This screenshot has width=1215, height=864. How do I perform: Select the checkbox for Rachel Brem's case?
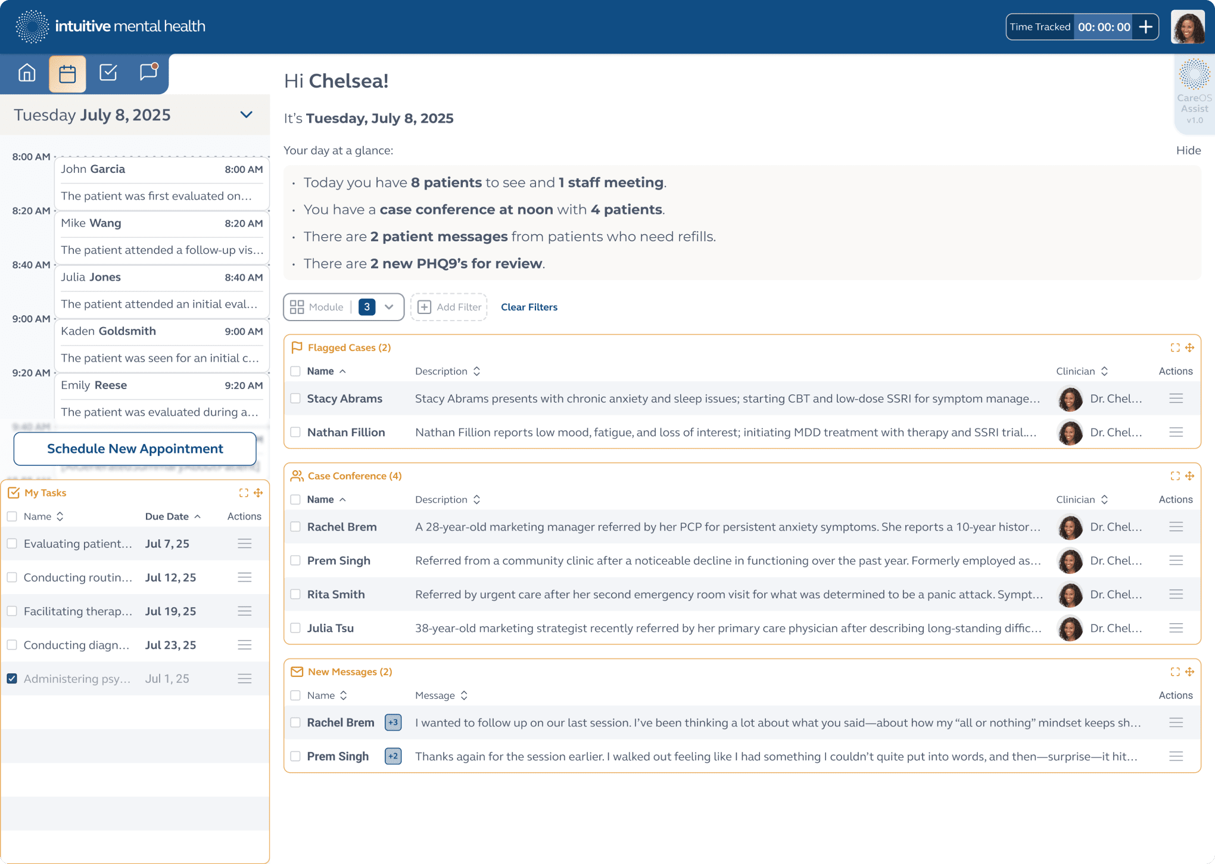coord(296,527)
